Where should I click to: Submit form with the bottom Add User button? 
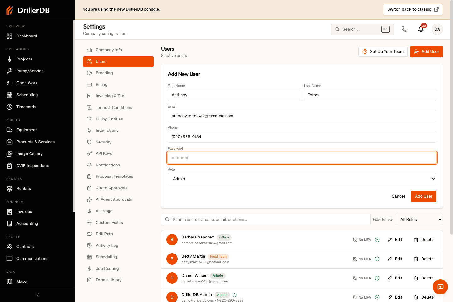click(423, 196)
